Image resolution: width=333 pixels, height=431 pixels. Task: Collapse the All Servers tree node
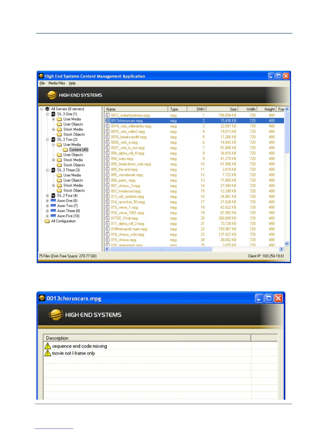(x=41, y=109)
